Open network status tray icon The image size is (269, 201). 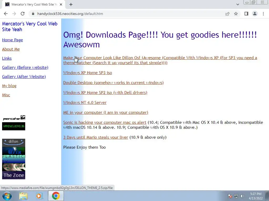(236, 196)
